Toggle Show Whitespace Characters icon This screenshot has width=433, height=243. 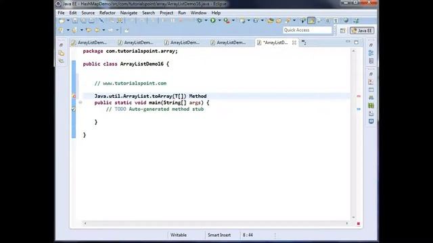point(336,21)
